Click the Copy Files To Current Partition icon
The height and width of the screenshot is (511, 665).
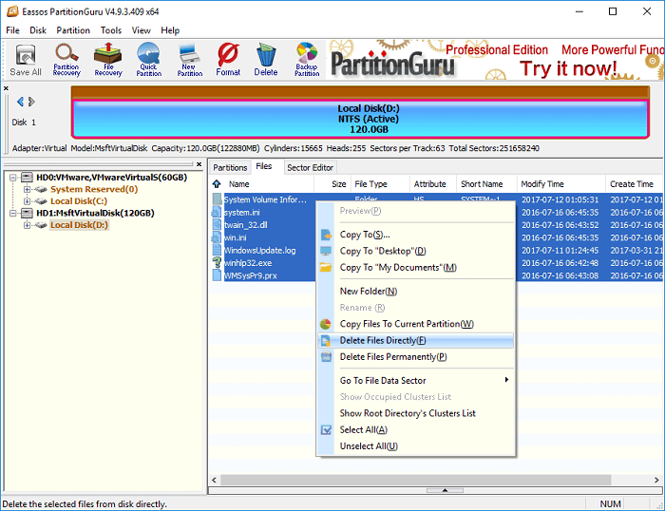pyautogui.click(x=326, y=324)
